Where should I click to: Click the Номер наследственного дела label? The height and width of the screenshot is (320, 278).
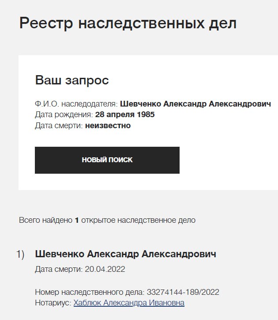[x=89, y=292]
